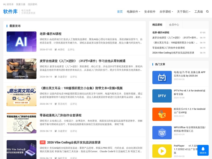Click the 我要注册 register link
212x159 pixels.
coord(21,4)
